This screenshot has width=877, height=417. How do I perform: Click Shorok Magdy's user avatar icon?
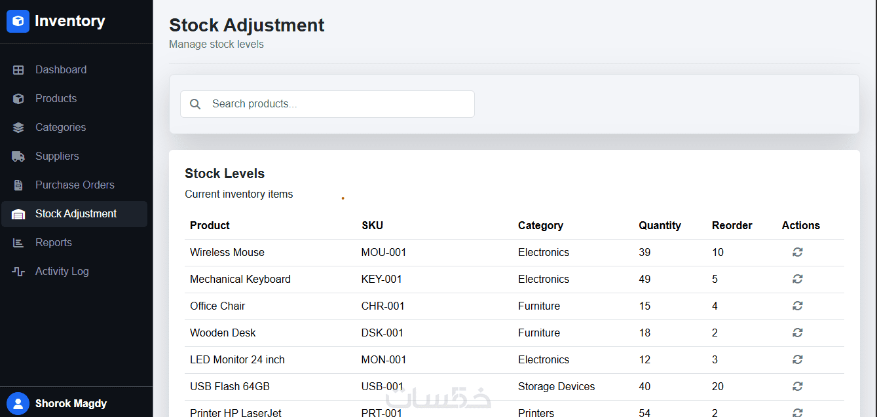pyautogui.click(x=18, y=403)
